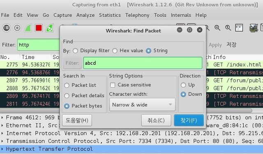This screenshot has height=154, width=263.
Task: Choose Packet bytes under Search In
Action: pos(67,106)
